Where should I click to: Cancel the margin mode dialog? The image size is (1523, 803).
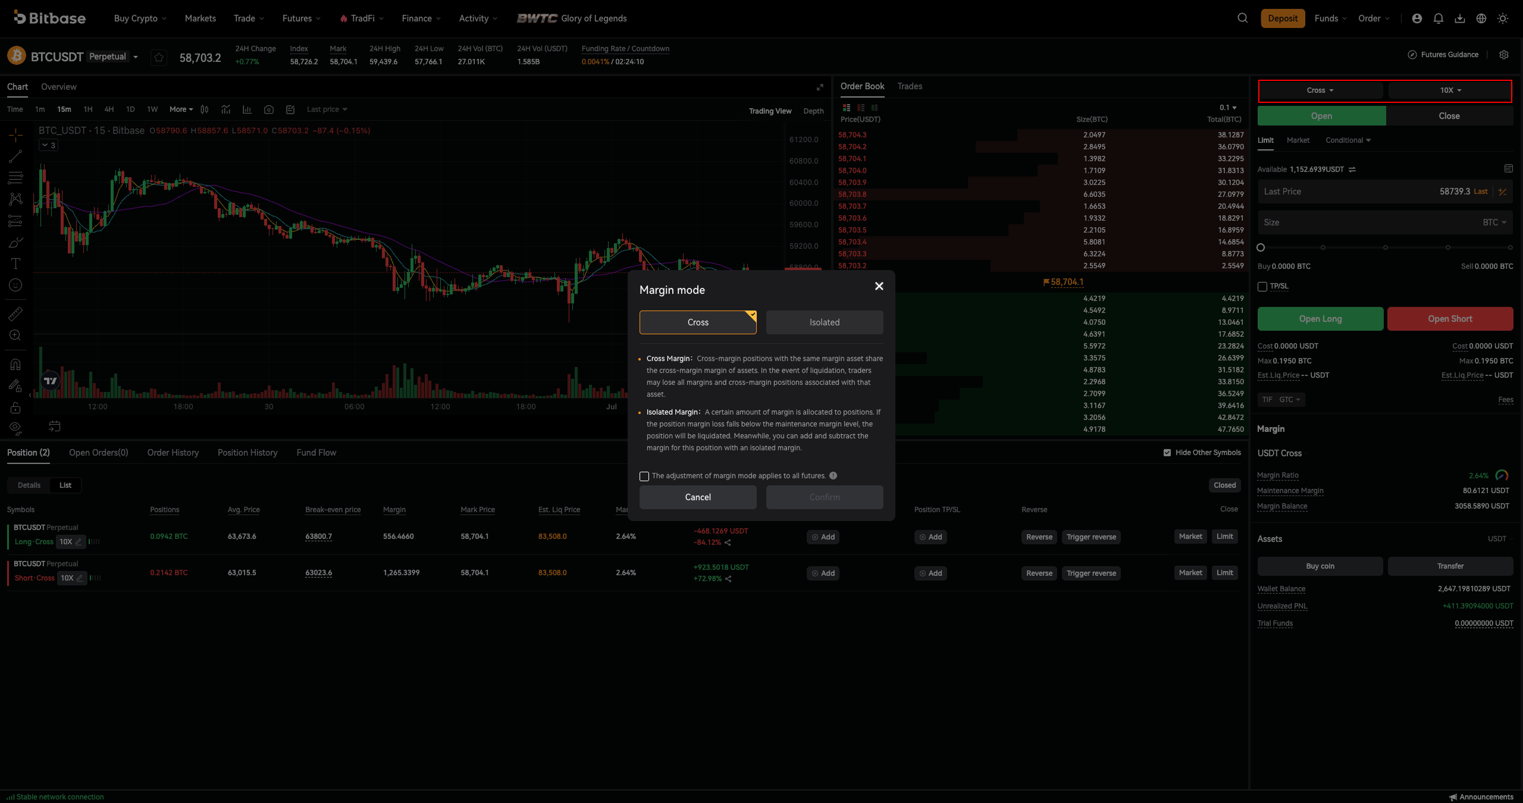pos(698,497)
